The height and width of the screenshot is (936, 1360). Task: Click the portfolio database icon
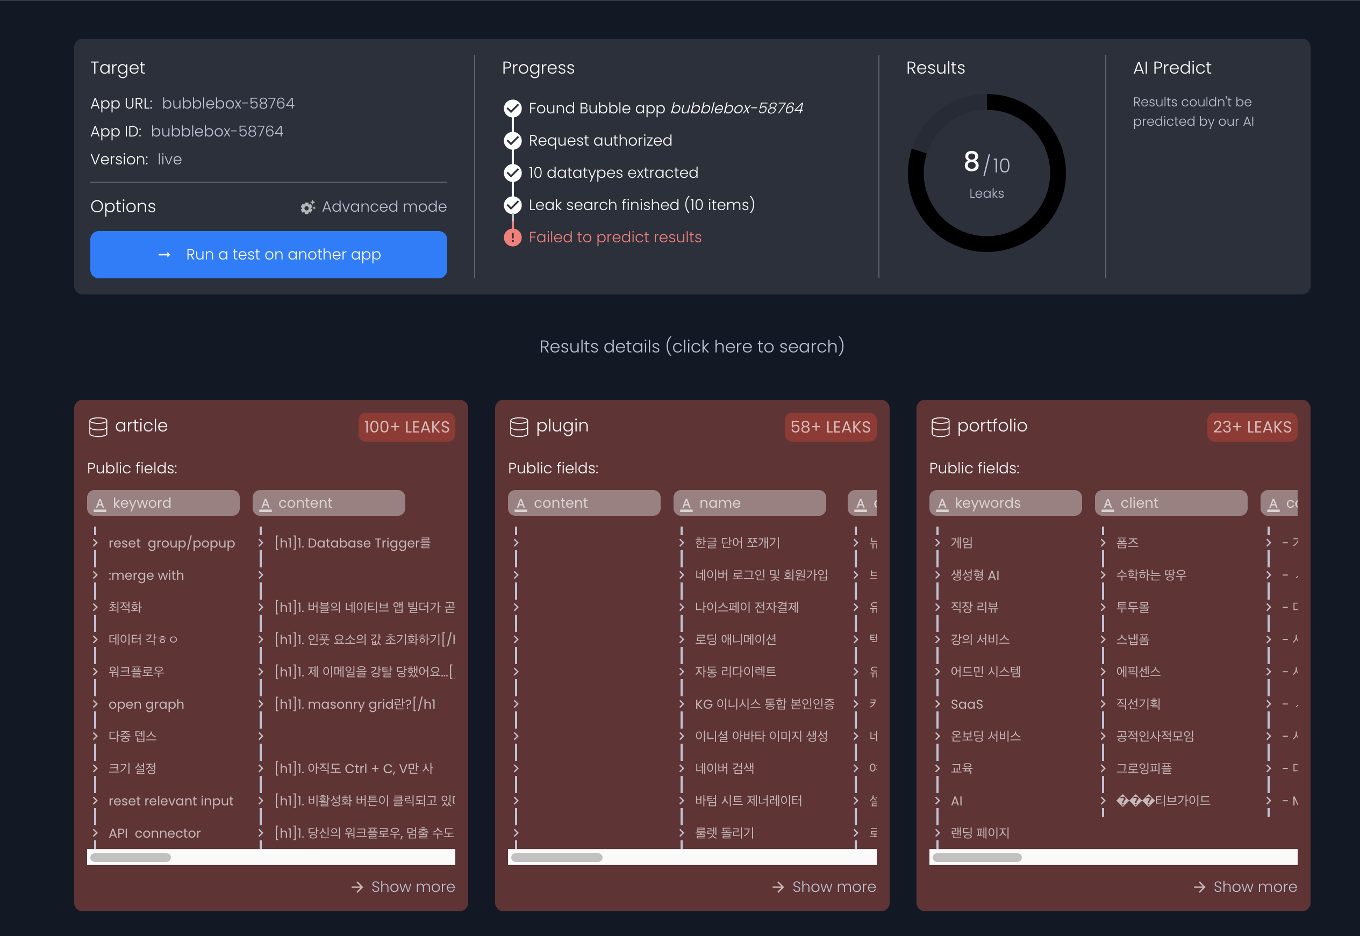click(x=940, y=427)
